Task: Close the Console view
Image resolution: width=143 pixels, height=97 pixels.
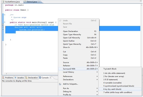Action: 50,77
